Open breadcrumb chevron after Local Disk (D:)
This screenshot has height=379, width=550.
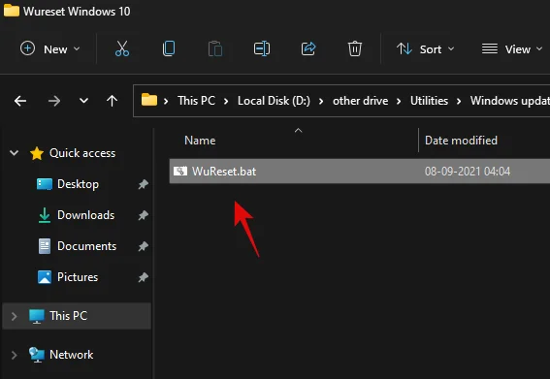click(321, 102)
